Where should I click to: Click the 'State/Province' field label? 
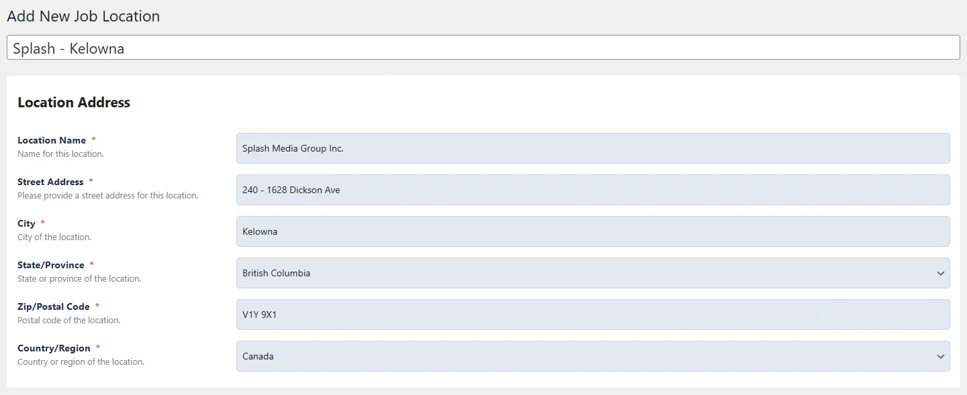click(51, 265)
